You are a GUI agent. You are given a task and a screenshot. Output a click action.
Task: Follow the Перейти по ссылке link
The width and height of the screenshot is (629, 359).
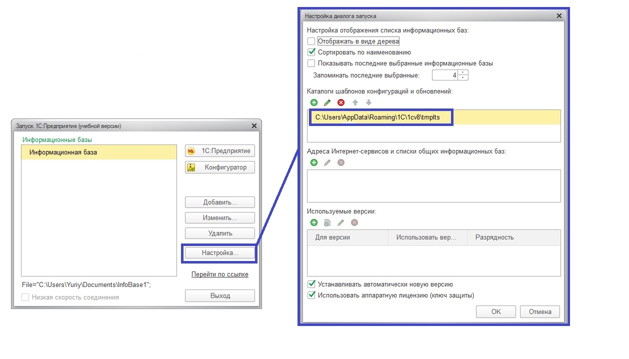coord(220,274)
